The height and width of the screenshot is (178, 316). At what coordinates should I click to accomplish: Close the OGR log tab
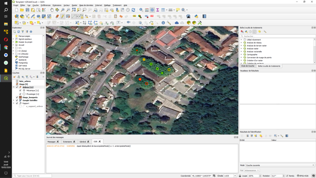[x=100, y=142]
